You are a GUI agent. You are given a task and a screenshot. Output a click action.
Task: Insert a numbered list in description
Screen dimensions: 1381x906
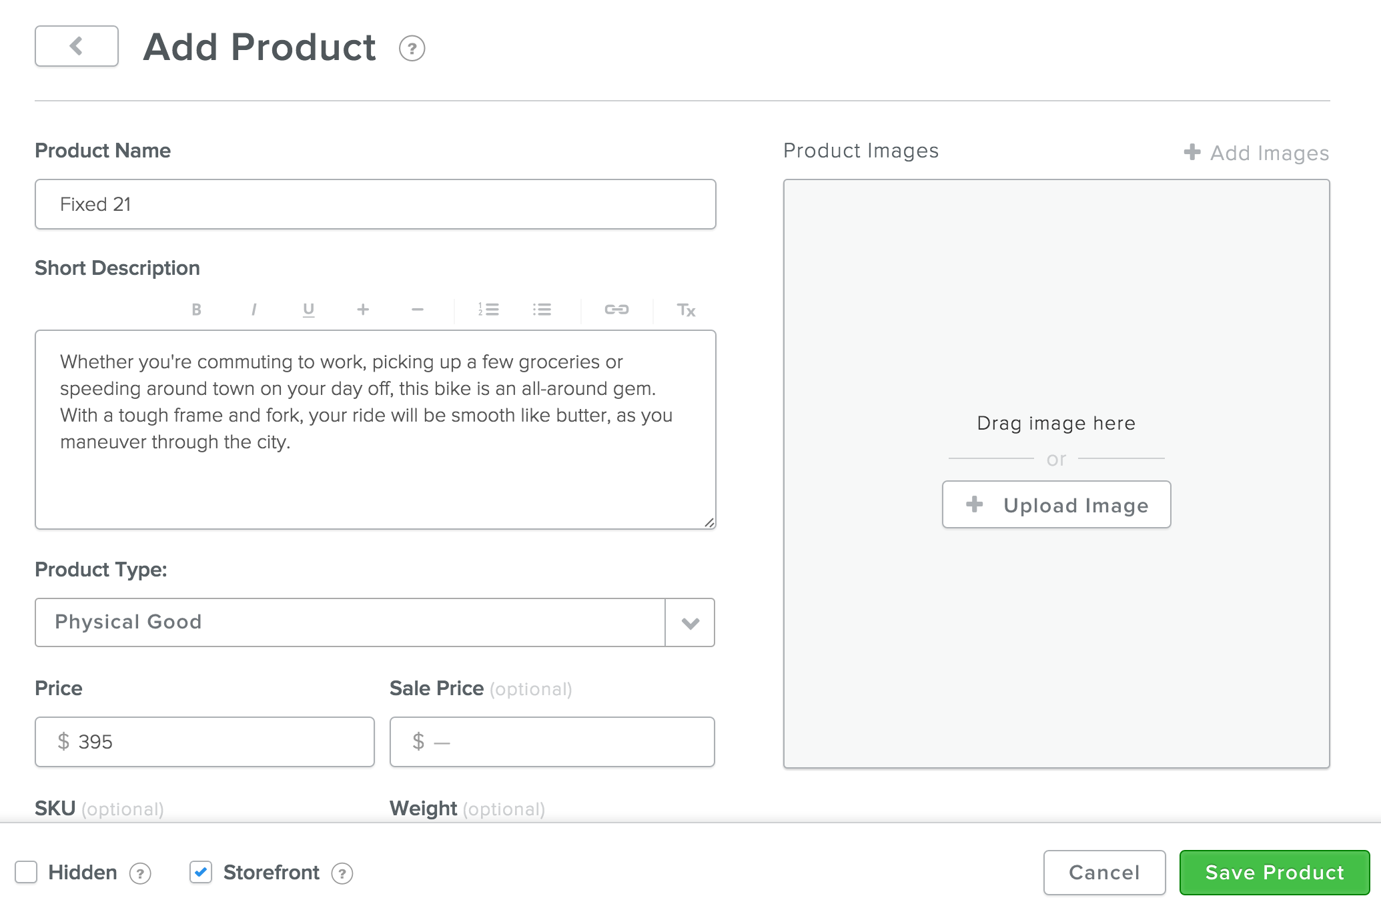488,310
